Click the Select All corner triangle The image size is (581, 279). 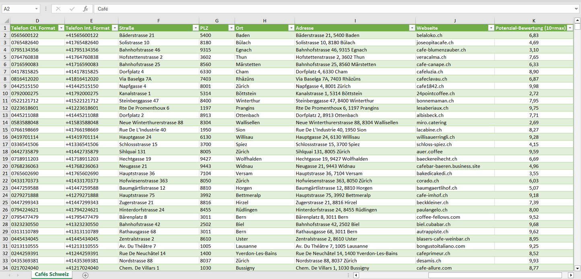(x=6, y=21)
